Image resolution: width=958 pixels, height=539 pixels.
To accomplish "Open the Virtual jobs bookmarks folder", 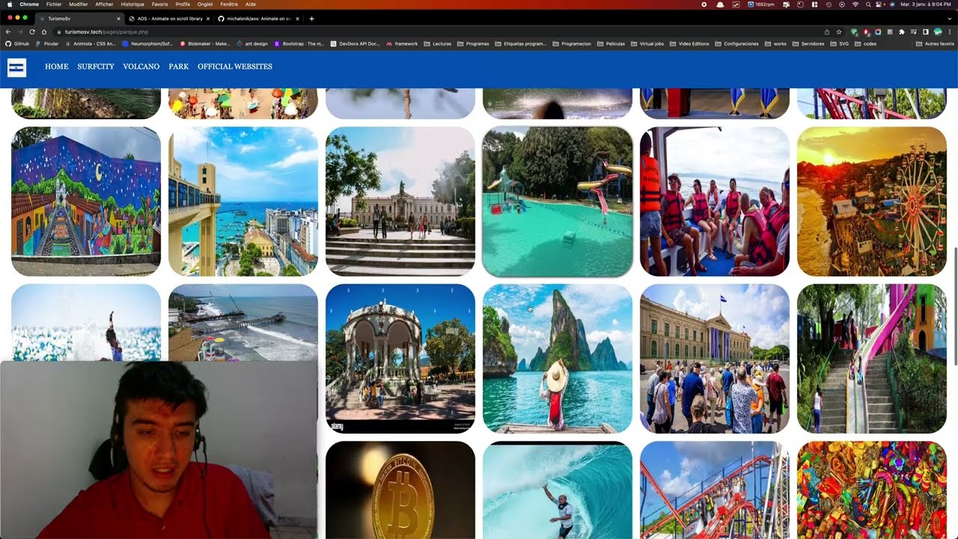I will pos(647,43).
